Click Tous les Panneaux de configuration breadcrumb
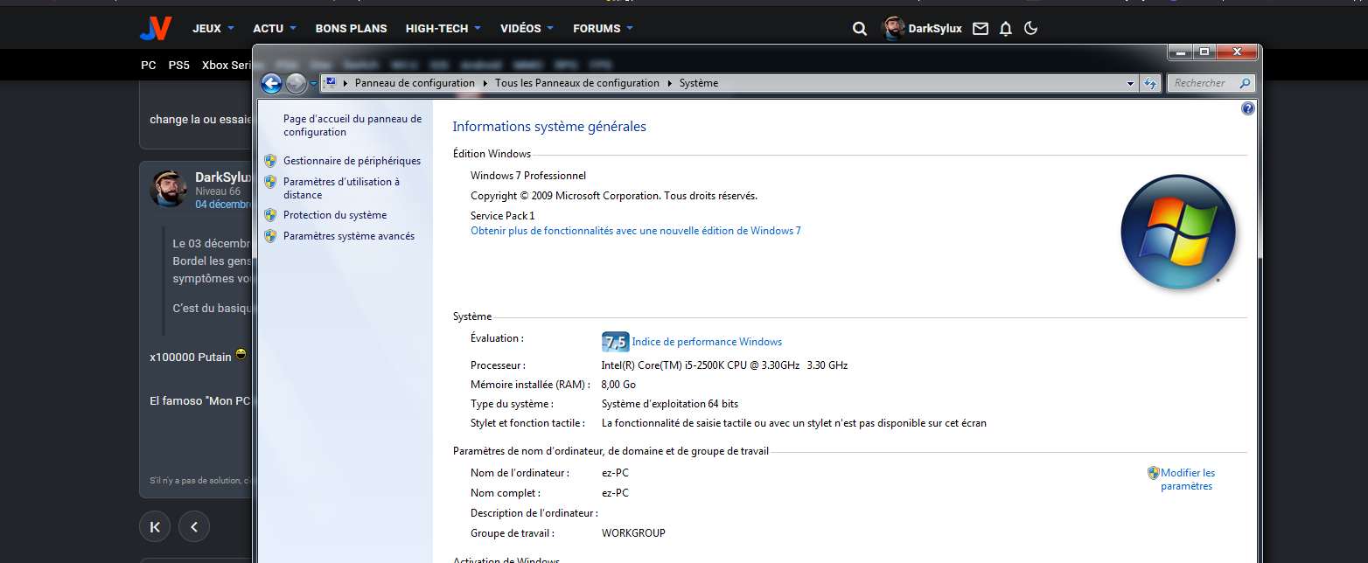This screenshot has height=563, width=1368. click(577, 83)
